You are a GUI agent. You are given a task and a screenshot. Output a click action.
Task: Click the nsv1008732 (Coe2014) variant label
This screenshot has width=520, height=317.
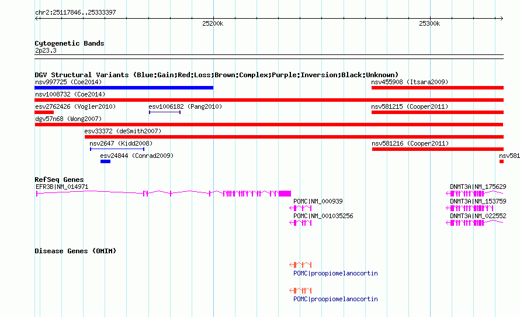click(70, 94)
